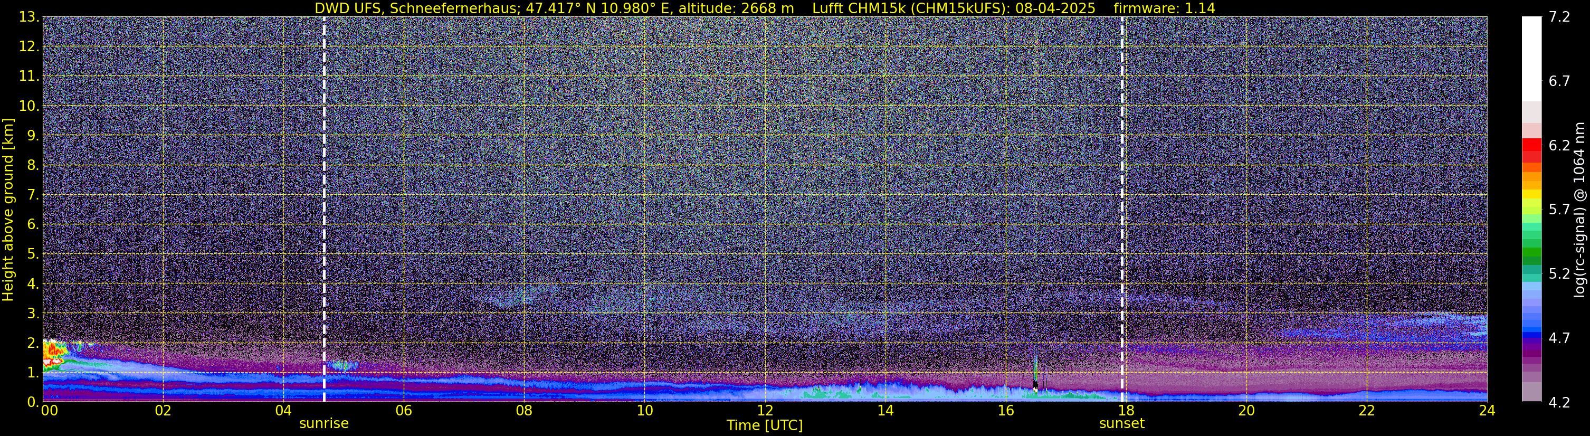Click the 'Time [UTC]' axis title

[765, 425]
